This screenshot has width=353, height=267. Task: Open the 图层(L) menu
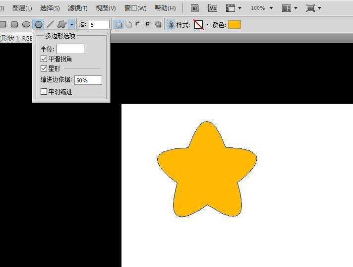(22, 8)
